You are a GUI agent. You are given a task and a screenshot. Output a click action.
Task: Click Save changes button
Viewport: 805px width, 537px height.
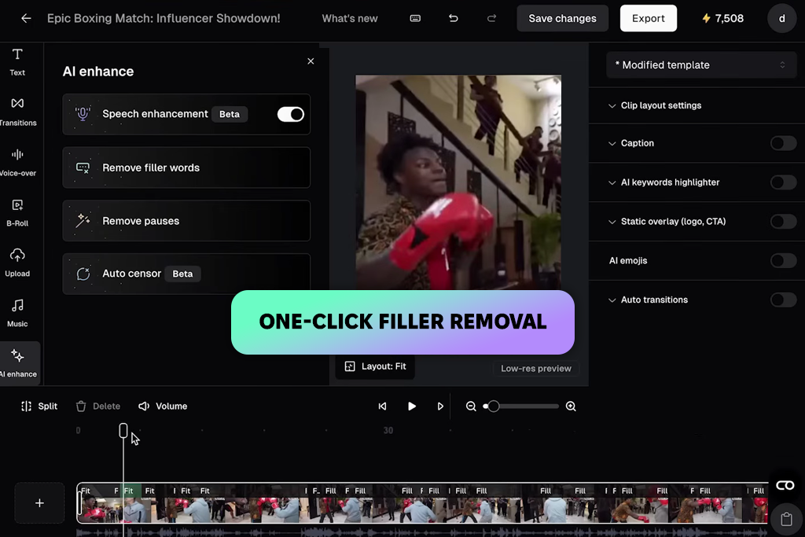pos(562,19)
